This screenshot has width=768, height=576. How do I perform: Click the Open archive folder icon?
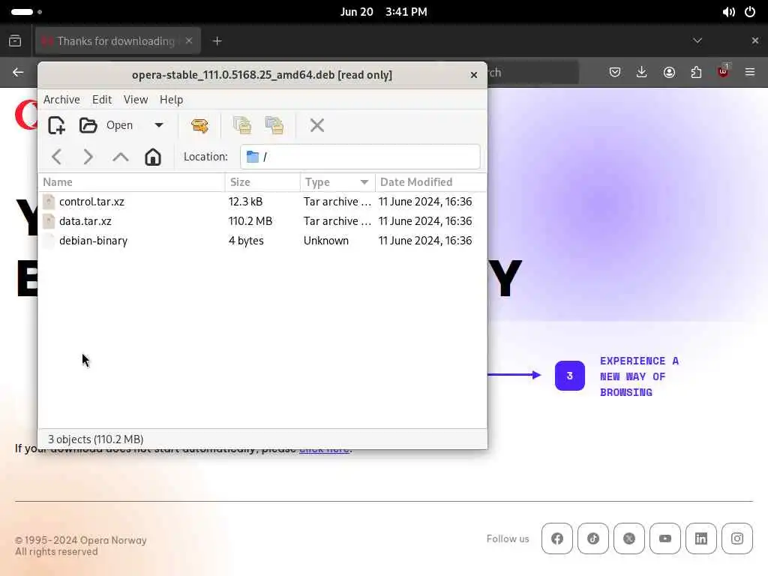(88, 125)
